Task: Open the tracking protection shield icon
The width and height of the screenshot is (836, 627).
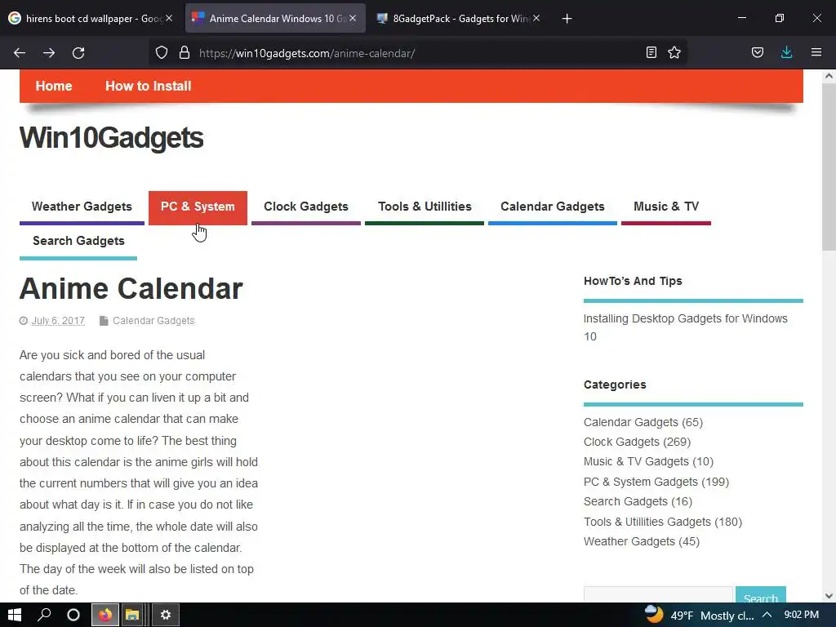Action: coord(162,53)
